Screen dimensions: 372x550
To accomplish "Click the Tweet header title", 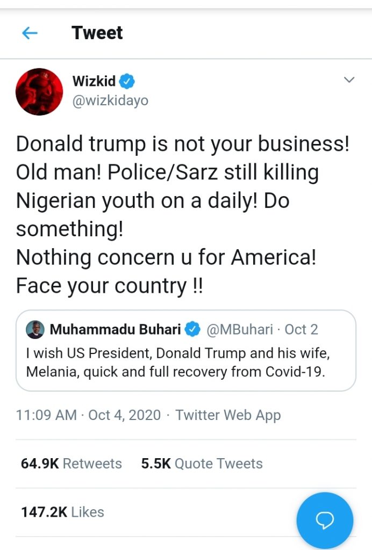I will point(97,33).
